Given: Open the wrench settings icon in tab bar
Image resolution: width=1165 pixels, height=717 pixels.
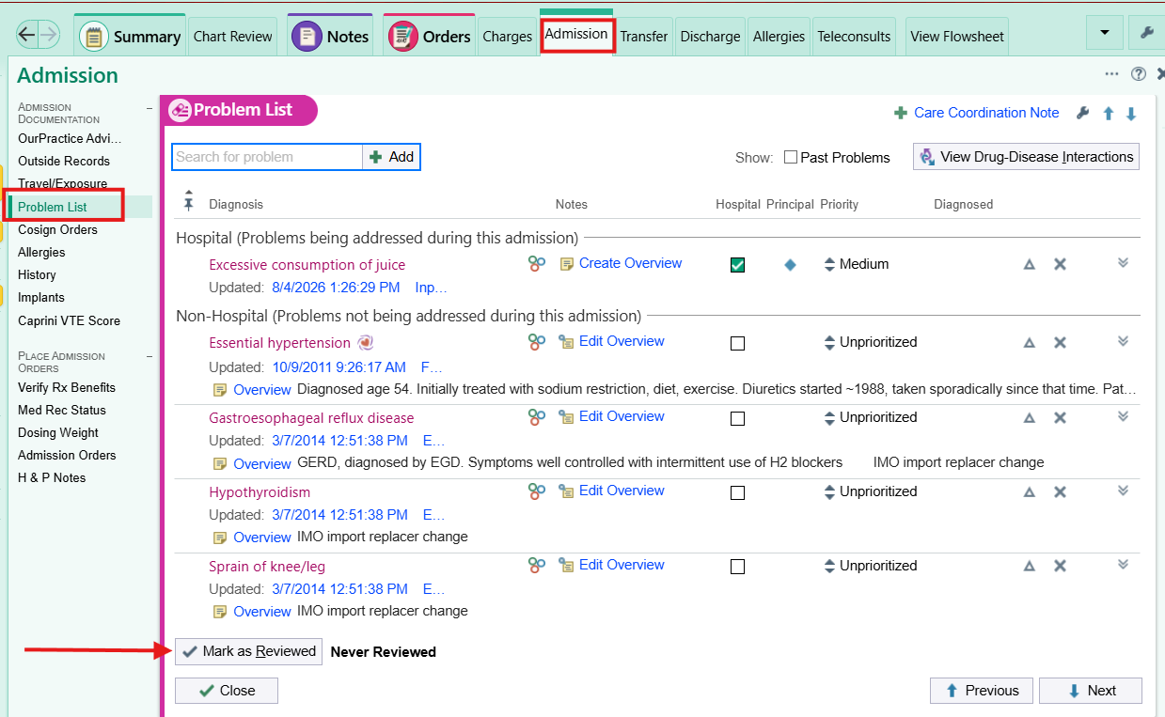Looking at the screenshot, I should (x=1146, y=33).
